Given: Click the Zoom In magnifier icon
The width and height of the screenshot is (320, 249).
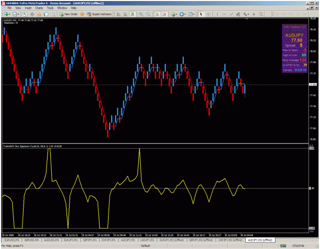Looking at the screenshot, I should click(141, 14).
